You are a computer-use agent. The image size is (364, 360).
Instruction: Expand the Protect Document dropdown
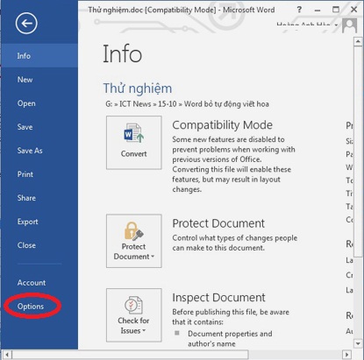[x=134, y=241]
